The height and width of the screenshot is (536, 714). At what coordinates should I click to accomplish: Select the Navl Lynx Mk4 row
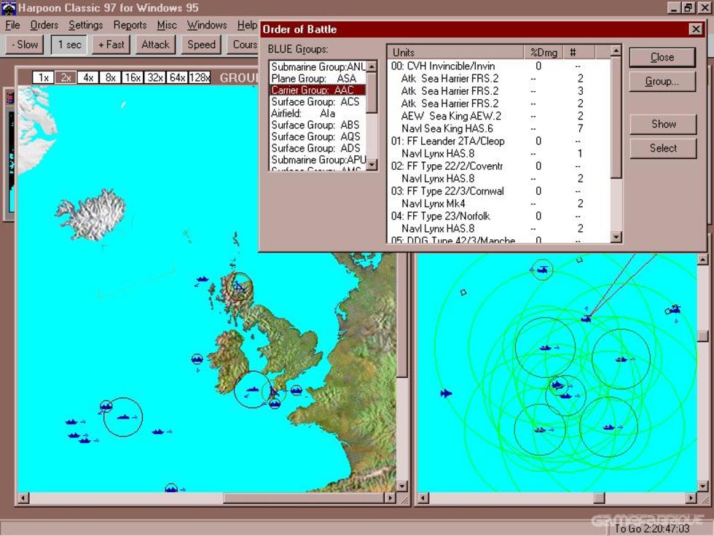(x=498, y=203)
